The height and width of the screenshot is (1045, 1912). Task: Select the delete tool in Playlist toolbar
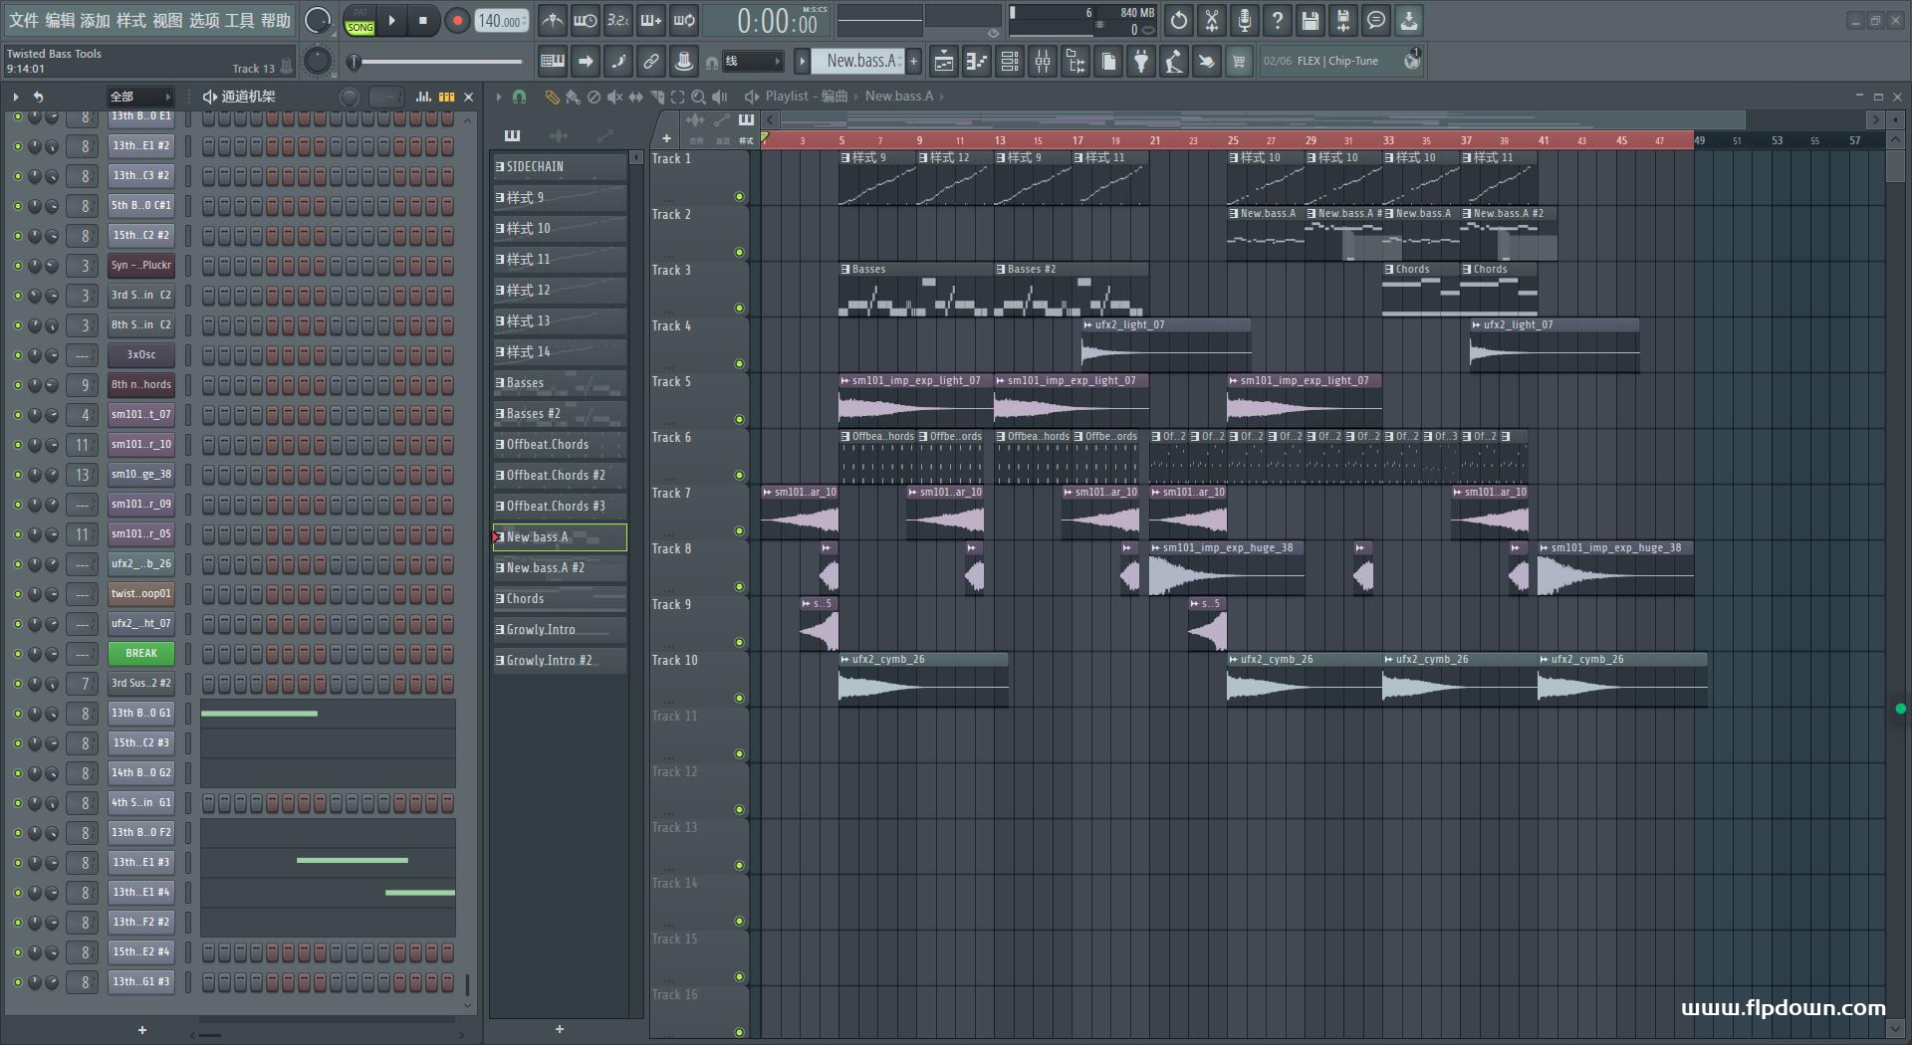click(594, 97)
